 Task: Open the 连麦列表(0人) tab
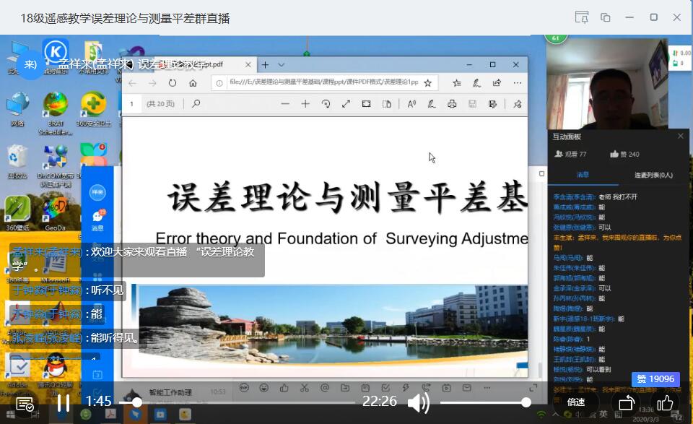pyautogui.click(x=653, y=175)
